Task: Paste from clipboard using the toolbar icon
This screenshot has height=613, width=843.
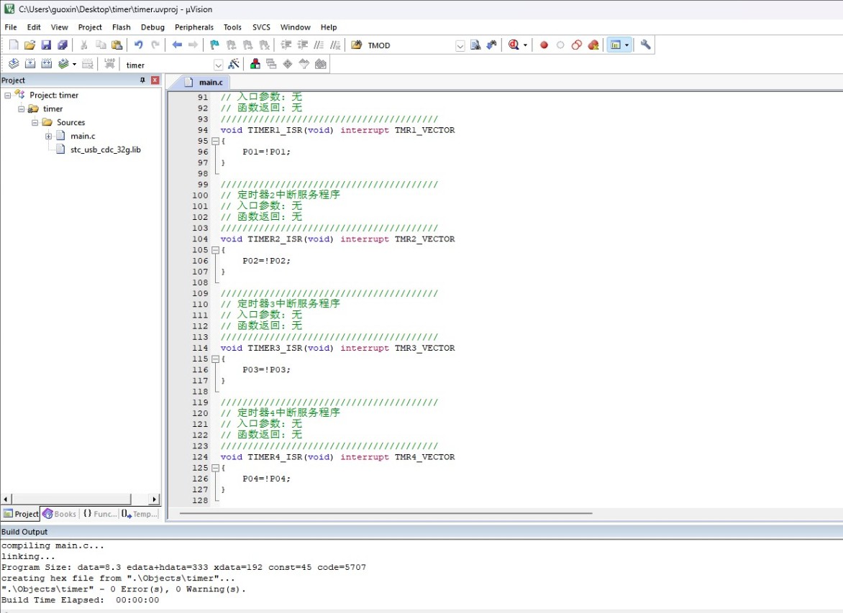Action: click(x=117, y=45)
